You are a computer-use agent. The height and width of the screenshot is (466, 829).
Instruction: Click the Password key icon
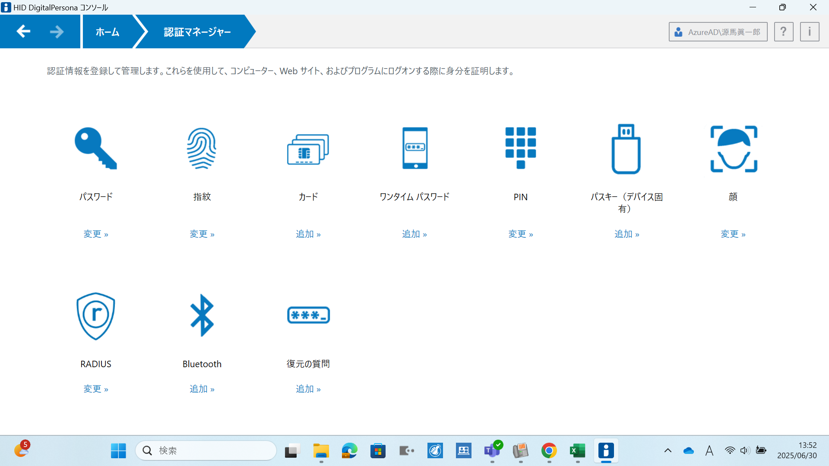tap(95, 148)
